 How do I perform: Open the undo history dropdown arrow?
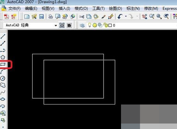126,16
